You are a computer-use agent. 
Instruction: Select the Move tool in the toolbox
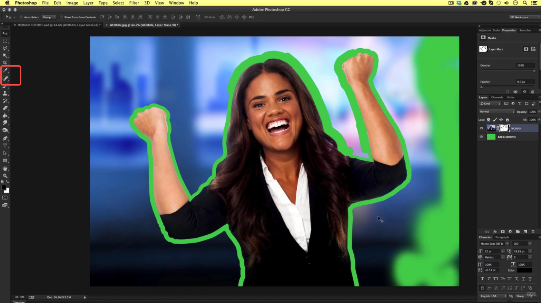coord(5,33)
